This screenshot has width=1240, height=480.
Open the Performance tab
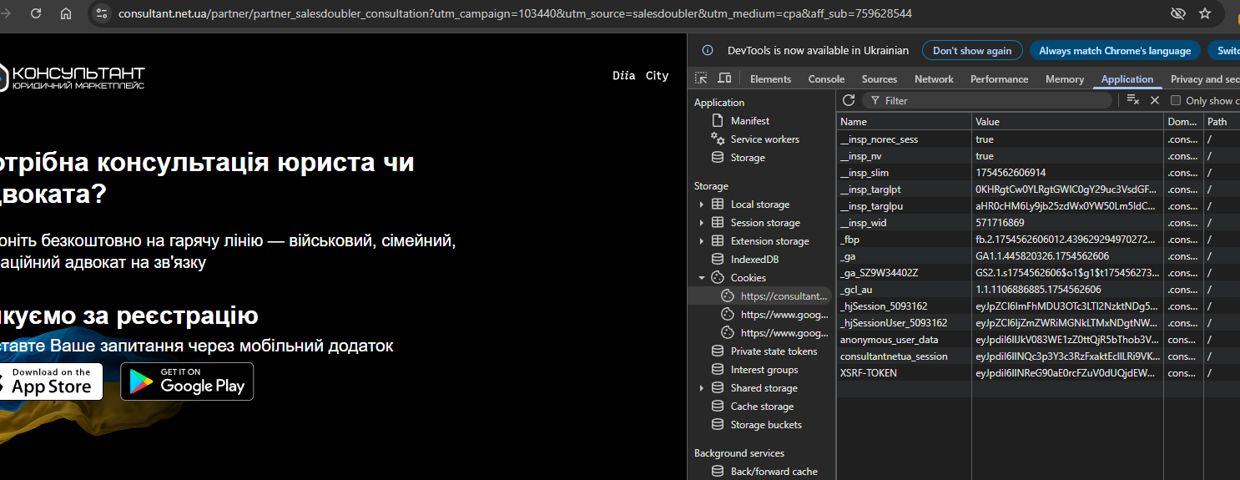[999, 79]
